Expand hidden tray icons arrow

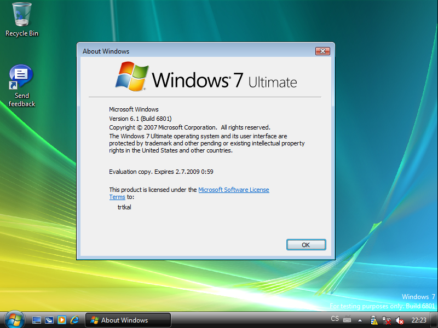click(x=360, y=320)
